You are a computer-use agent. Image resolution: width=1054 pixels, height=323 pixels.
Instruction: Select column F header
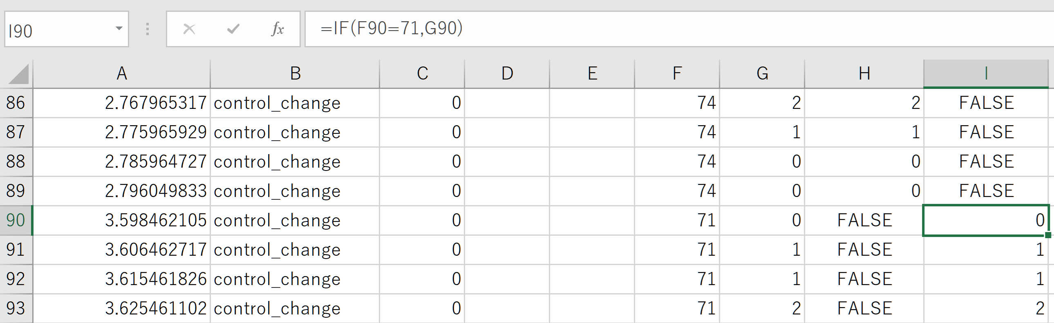(677, 74)
